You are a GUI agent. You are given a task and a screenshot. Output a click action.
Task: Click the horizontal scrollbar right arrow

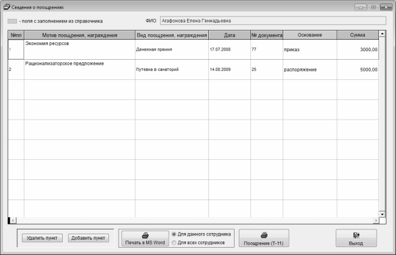point(375,220)
